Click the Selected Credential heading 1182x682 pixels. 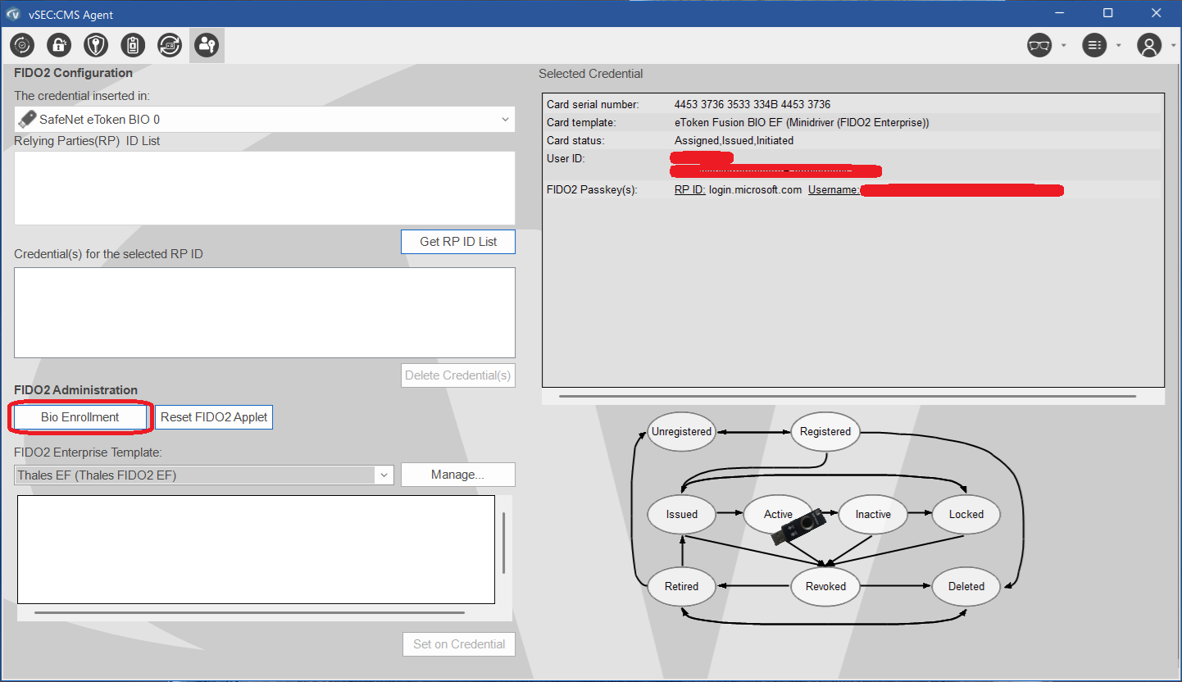(590, 74)
